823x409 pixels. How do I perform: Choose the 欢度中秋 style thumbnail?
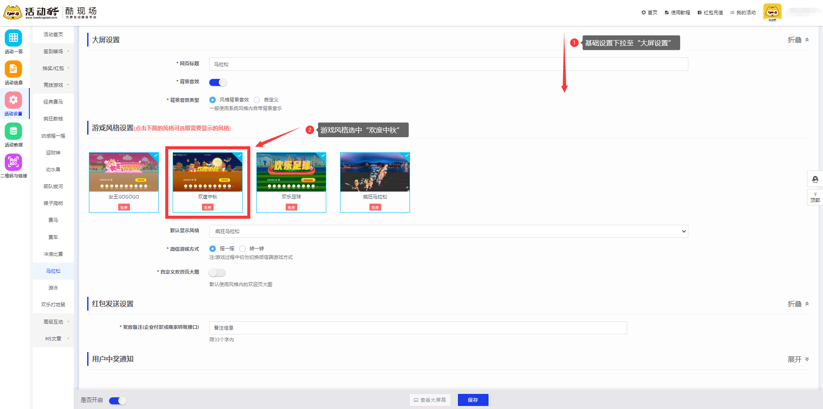click(208, 182)
